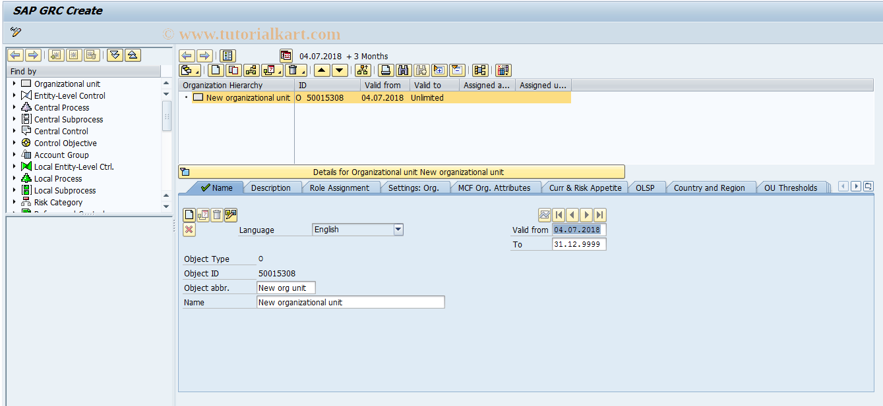Switch to the OLSP tab
This screenshot has width=883, height=406.
click(x=645, y=188)
